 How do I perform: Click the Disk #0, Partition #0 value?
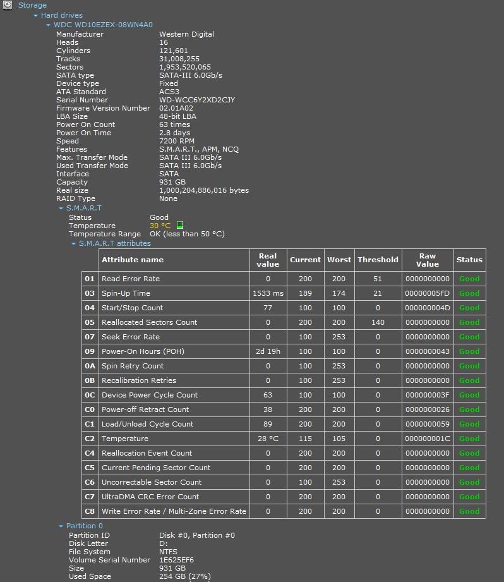pyautogui.click(x=197, y=535)
